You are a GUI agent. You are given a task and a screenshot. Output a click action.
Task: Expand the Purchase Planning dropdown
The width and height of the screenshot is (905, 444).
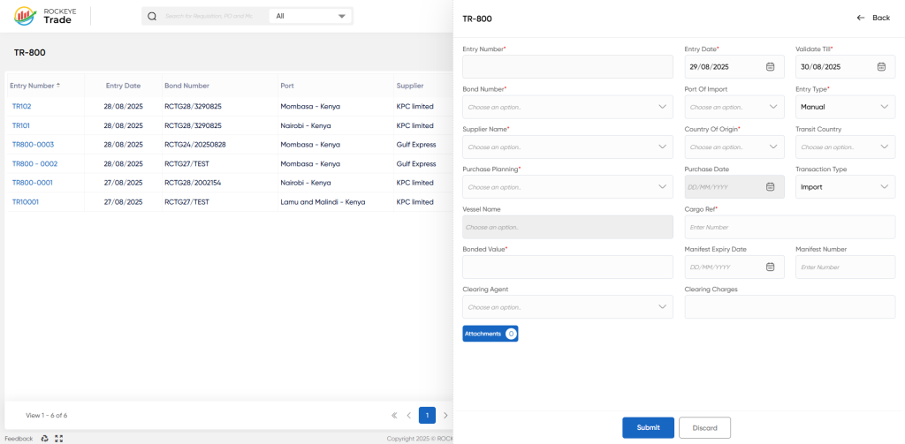[x=567, y=187]
